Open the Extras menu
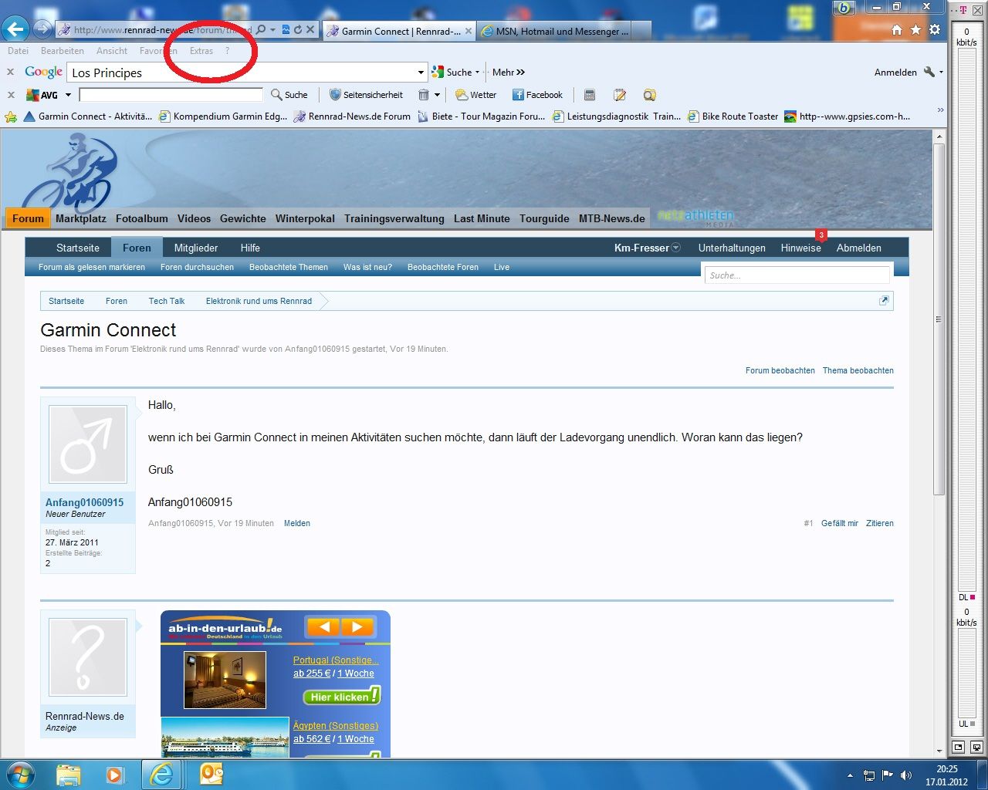This screenshot has height=790, width=988. pyautogui.click(x=201, y=51)
